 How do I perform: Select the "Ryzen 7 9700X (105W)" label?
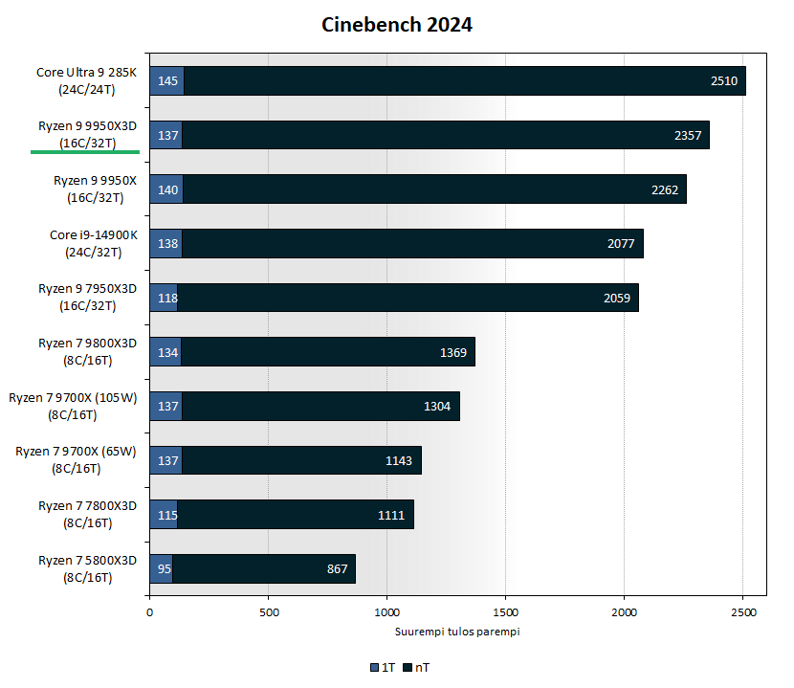(x=73, y=398)
